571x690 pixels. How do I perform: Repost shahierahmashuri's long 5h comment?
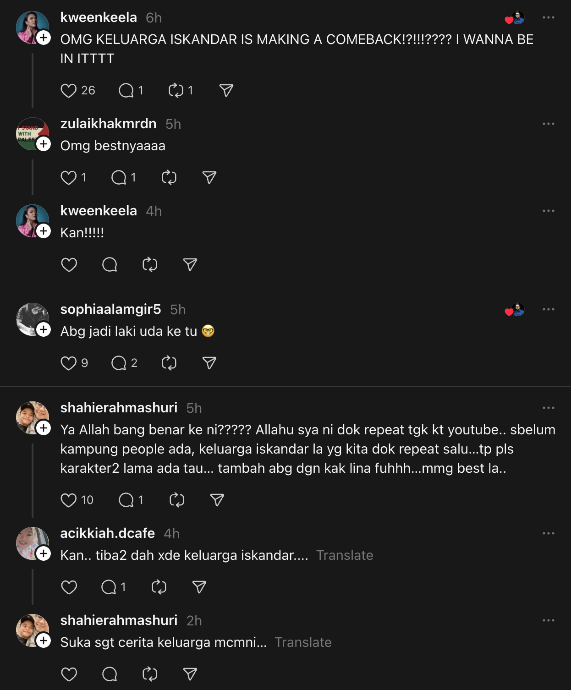pos(176,500)
